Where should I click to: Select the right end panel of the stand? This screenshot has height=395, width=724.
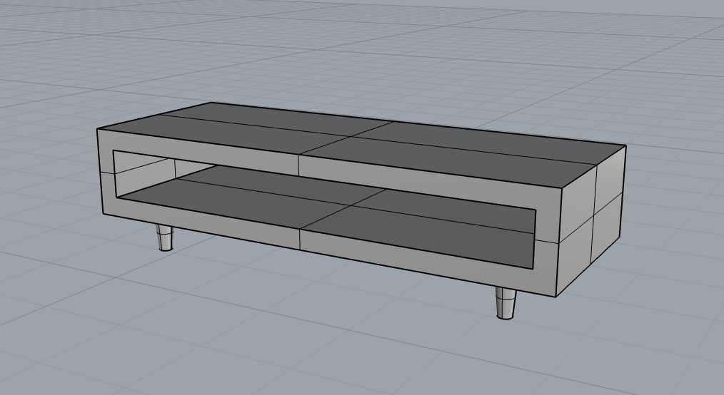click(591, 220)
